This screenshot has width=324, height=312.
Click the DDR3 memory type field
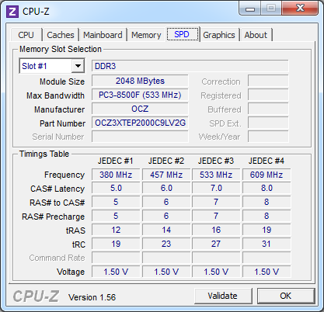coord(190,66)
